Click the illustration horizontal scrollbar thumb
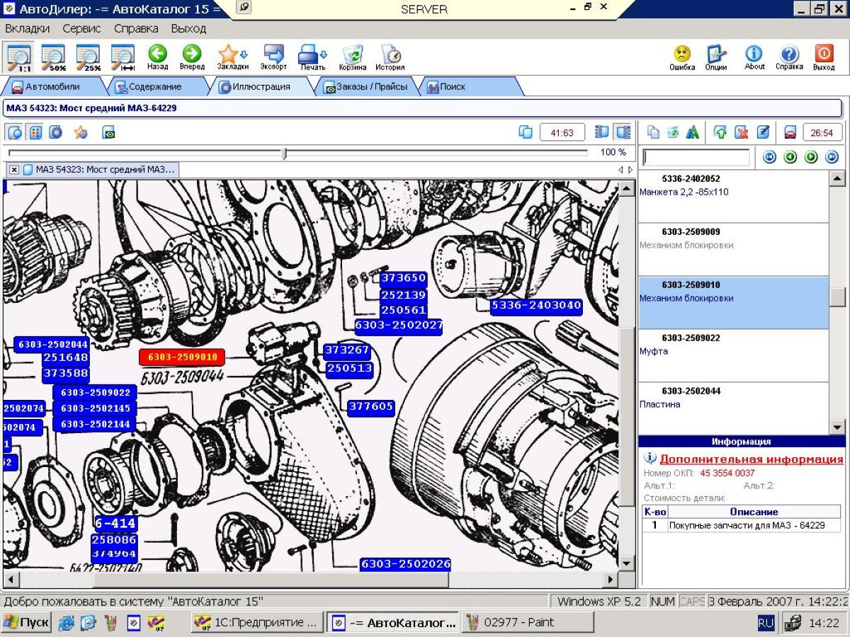Viewport: 850px width, 637px height. 271,579
